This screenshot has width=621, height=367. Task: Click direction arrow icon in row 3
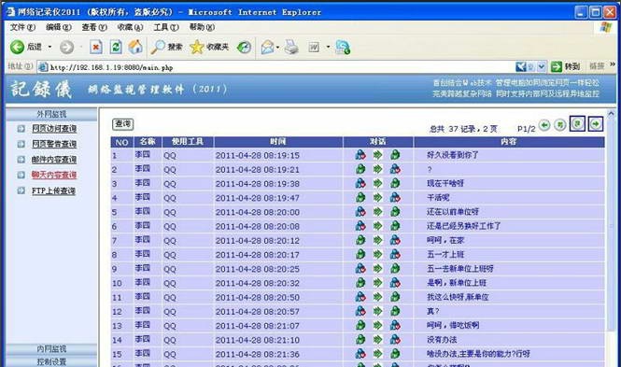tap(378, 183)
